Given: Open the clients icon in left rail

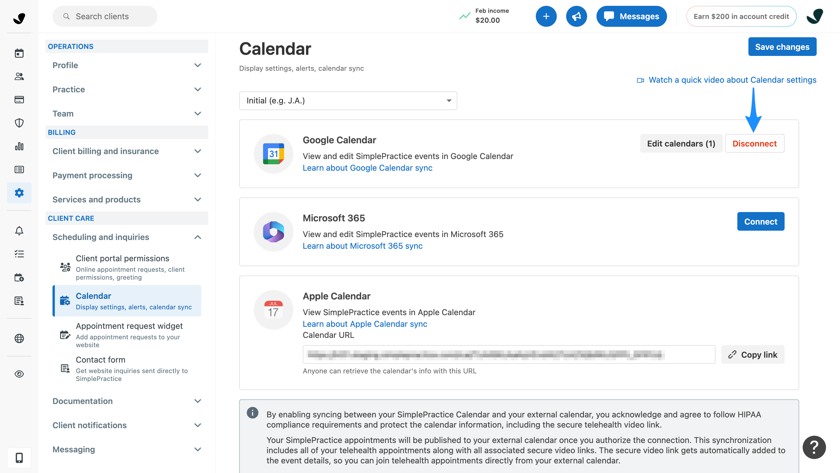Looking at the screenshot, I should click(x=19, y=77).
